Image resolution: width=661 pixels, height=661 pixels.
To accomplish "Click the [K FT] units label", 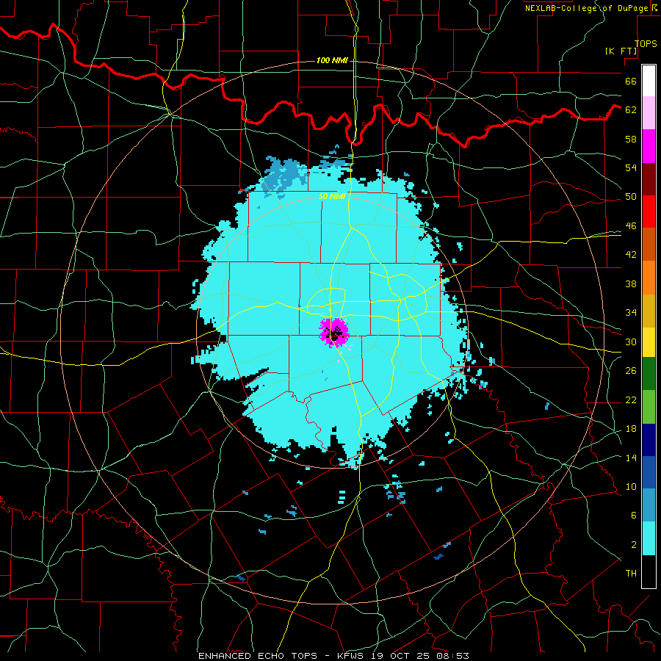I will (x=621, y=51).
